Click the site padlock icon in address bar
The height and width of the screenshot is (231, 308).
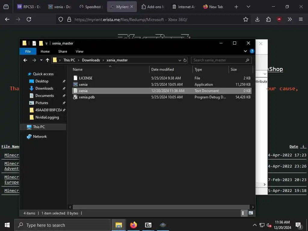69,19
